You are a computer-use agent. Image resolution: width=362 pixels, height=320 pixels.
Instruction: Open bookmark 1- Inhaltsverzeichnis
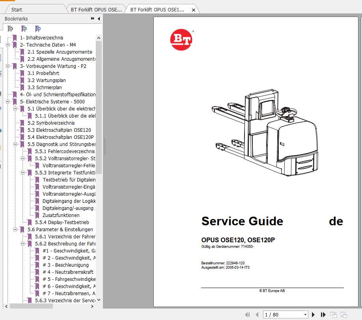(41, 37)
